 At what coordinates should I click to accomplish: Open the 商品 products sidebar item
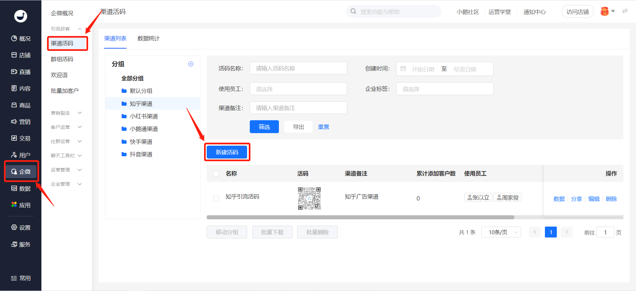21,105
